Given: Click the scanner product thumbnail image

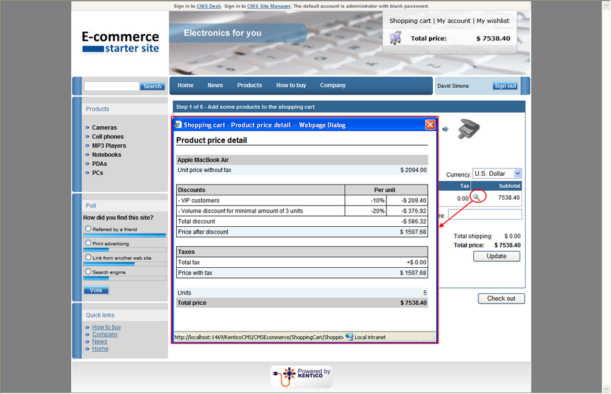Looking at the screenshot, I should (469, 129).
